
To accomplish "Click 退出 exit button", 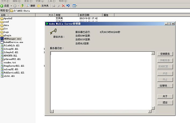I will tap(165, 103).
